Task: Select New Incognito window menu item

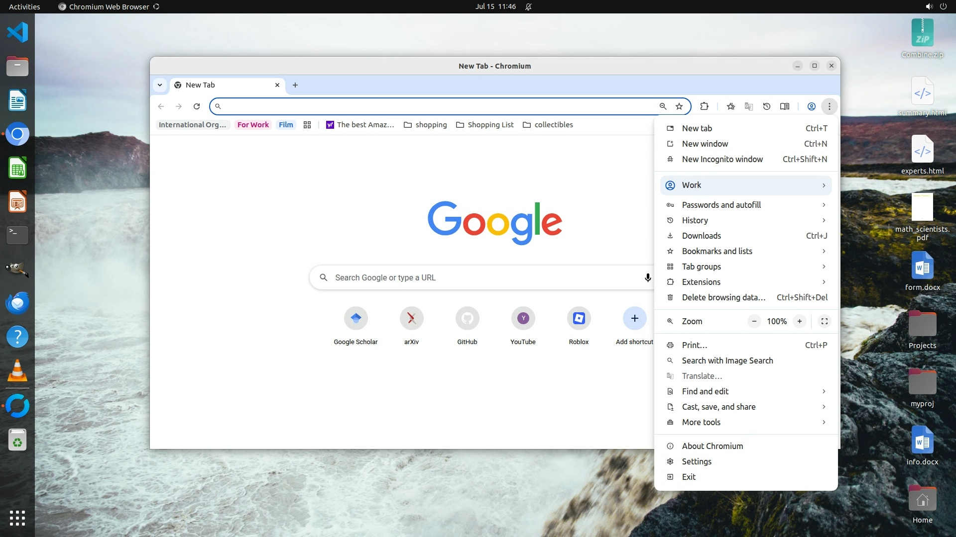Action: tap(722, 159)
